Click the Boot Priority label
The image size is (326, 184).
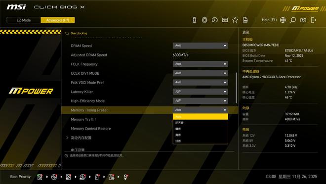20,177
